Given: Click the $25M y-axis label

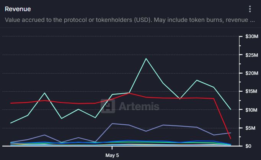Looking at the screenshot, I should (x=252, y=55).
